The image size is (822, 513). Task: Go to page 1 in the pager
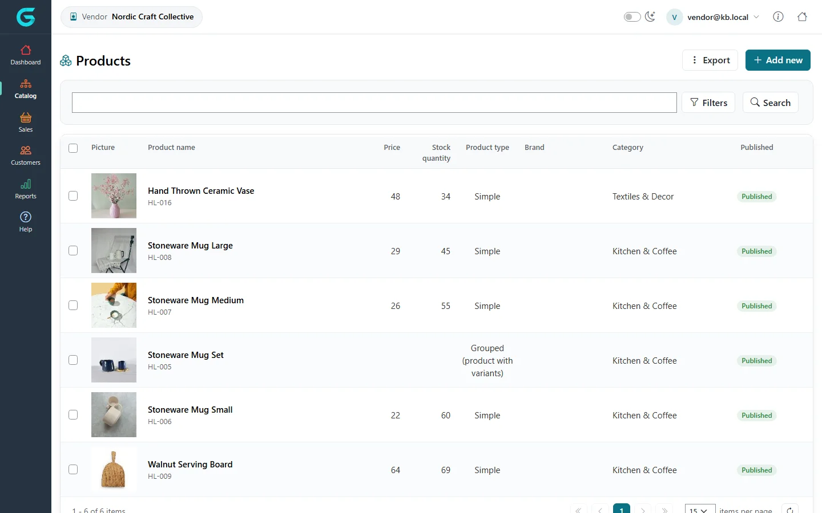tap(622, 509)
